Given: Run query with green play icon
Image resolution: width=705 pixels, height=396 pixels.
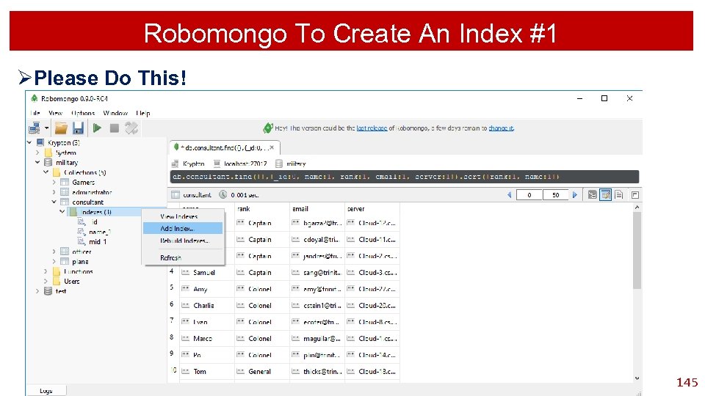Looking at the screenshot, I should pos(97,128).
